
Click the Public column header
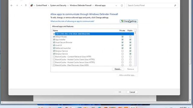130,31
